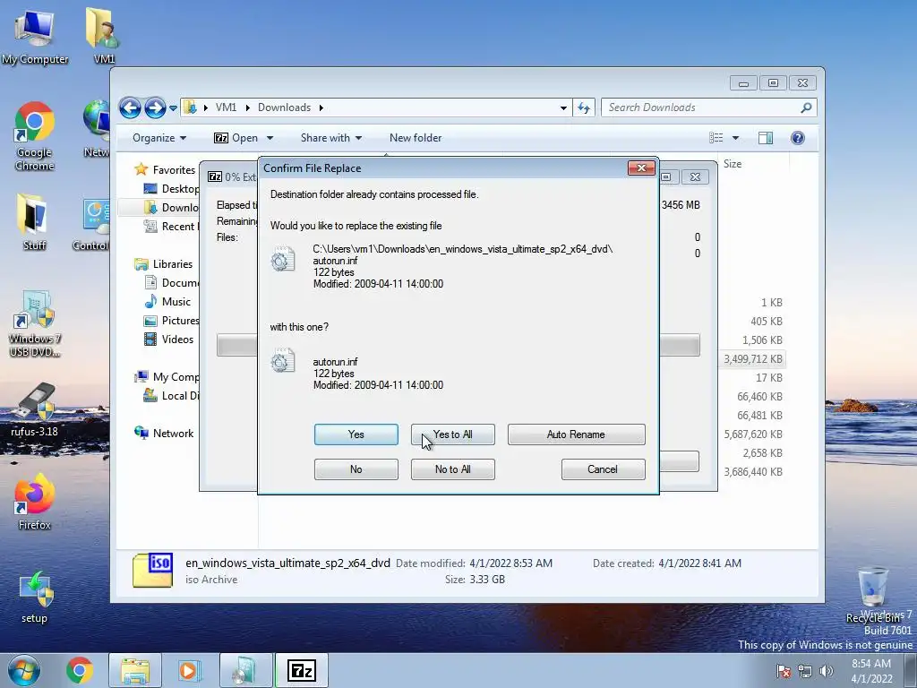
Task: Sort by the Size column header
Action: coord(733,164)
